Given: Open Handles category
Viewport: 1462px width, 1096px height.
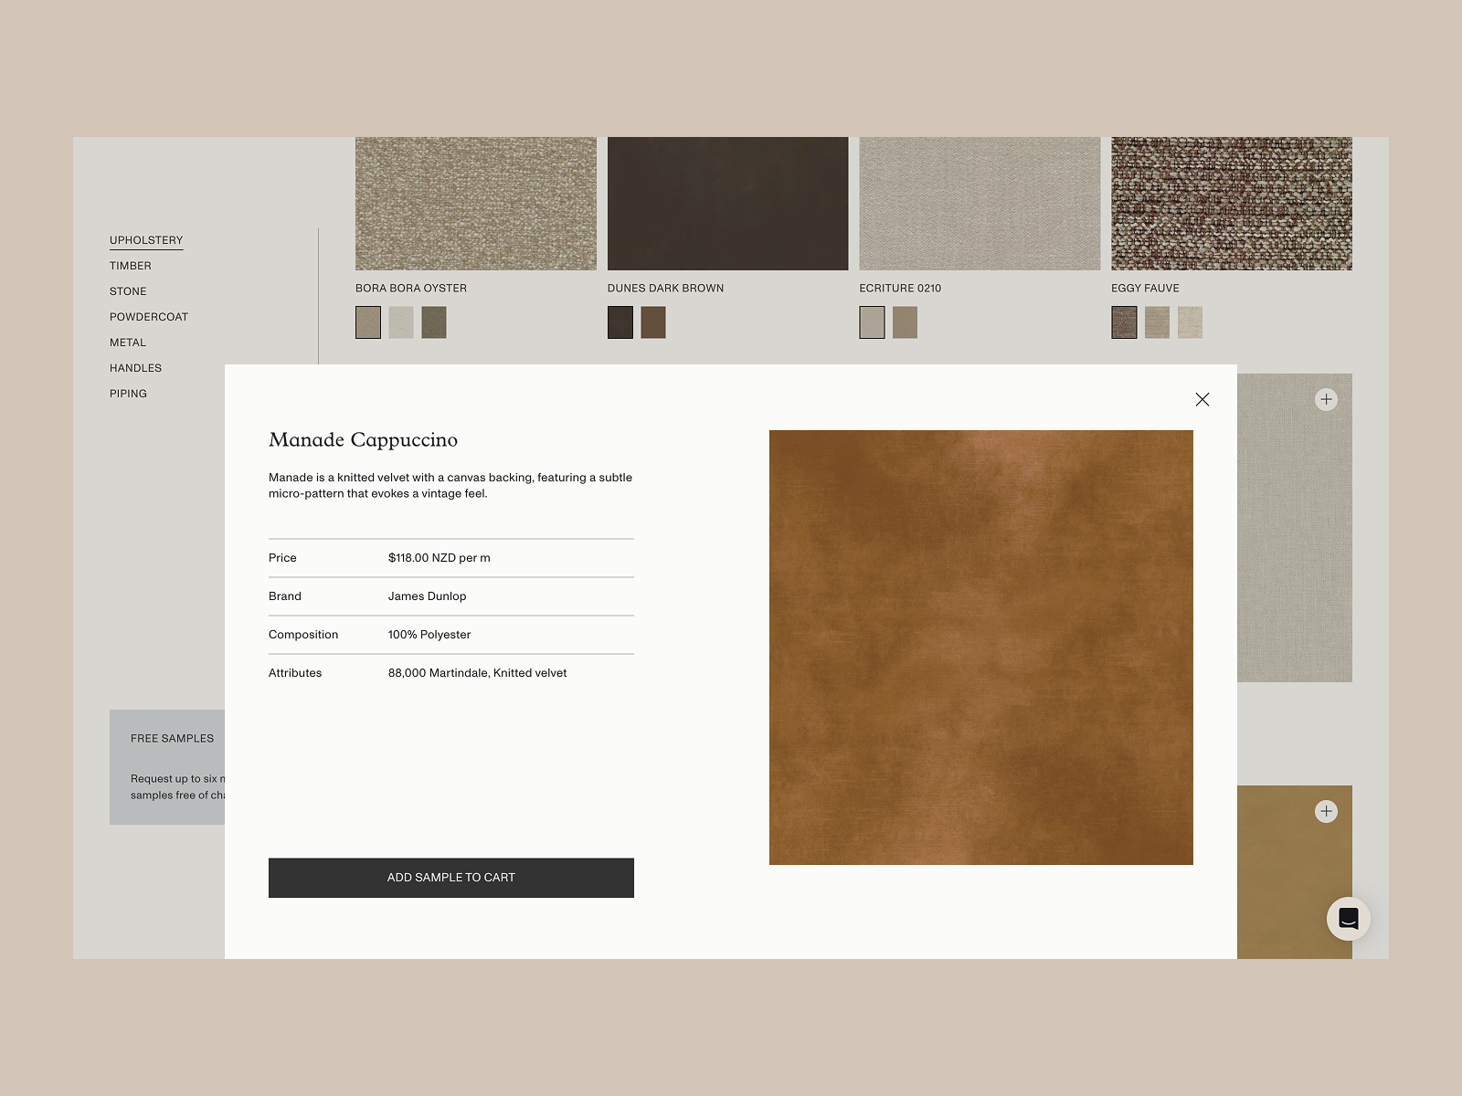Looking at the screenshot, I should [x=135, y=368].
